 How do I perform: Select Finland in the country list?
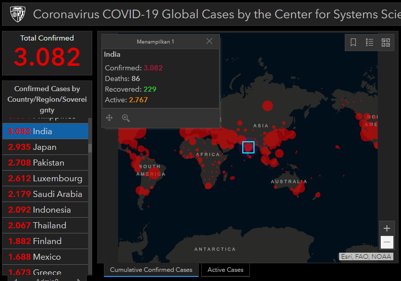click(45, 241)
